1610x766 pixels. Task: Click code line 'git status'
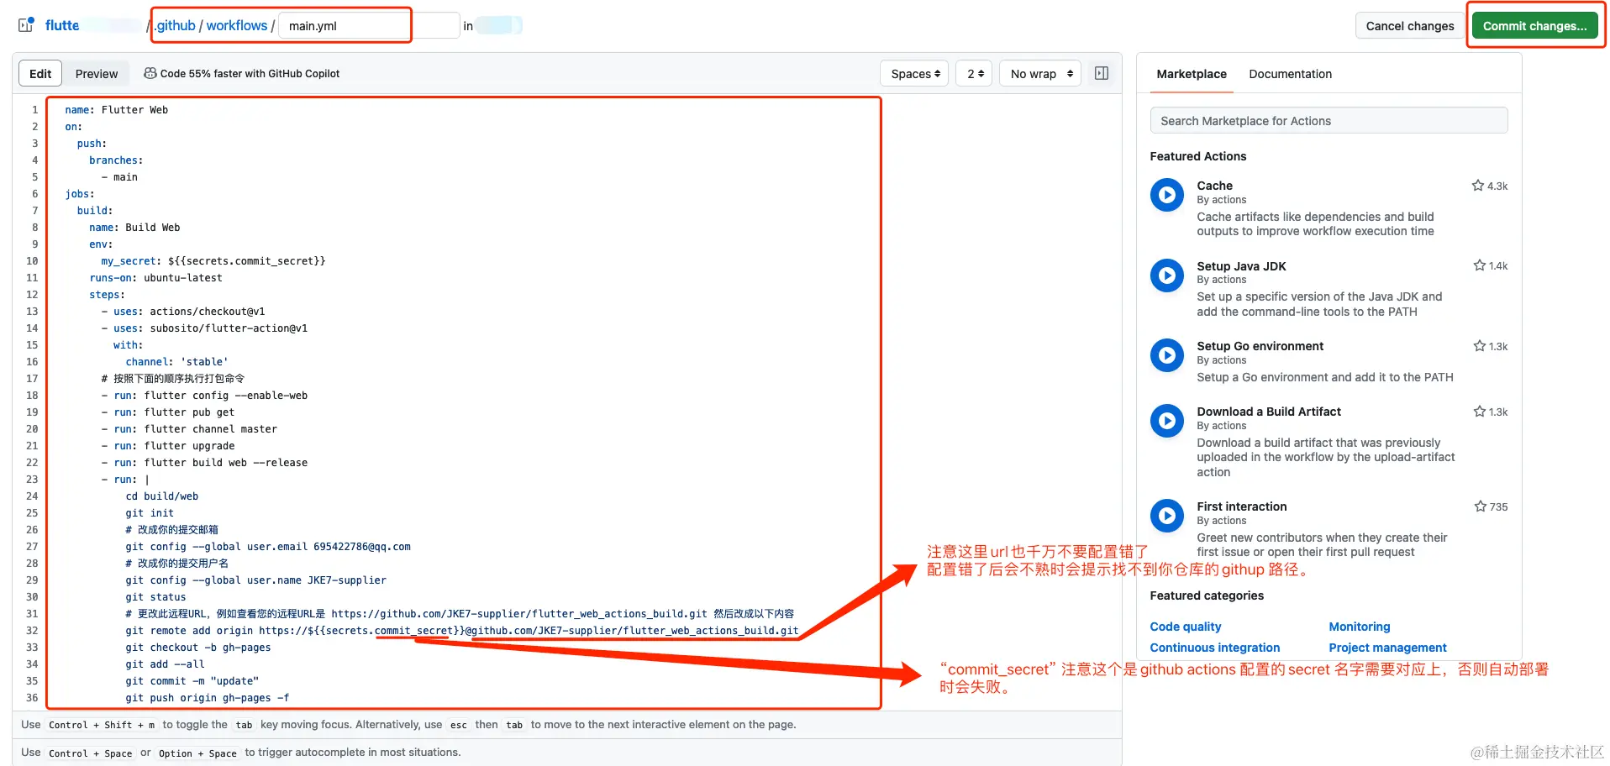point(155,597)
